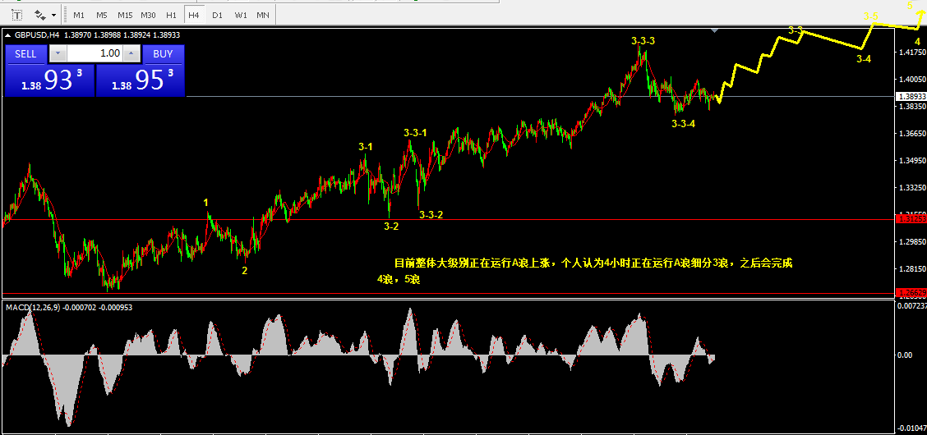This screenshot has width=927, height=435.
Task: Click the red 1.26629 price level label
Action: coord(911,293)
